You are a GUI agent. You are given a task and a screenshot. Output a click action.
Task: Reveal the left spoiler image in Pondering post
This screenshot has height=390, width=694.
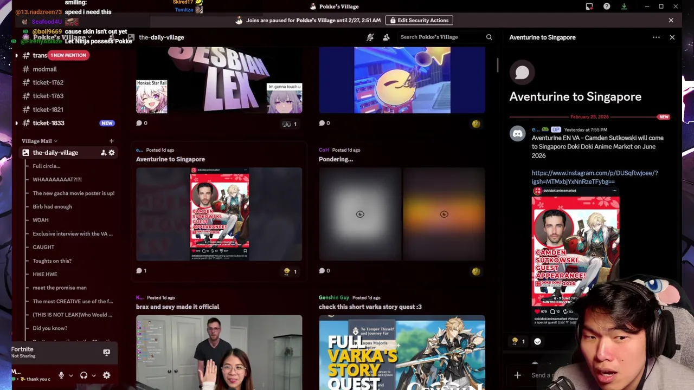[x=360, y=214]
